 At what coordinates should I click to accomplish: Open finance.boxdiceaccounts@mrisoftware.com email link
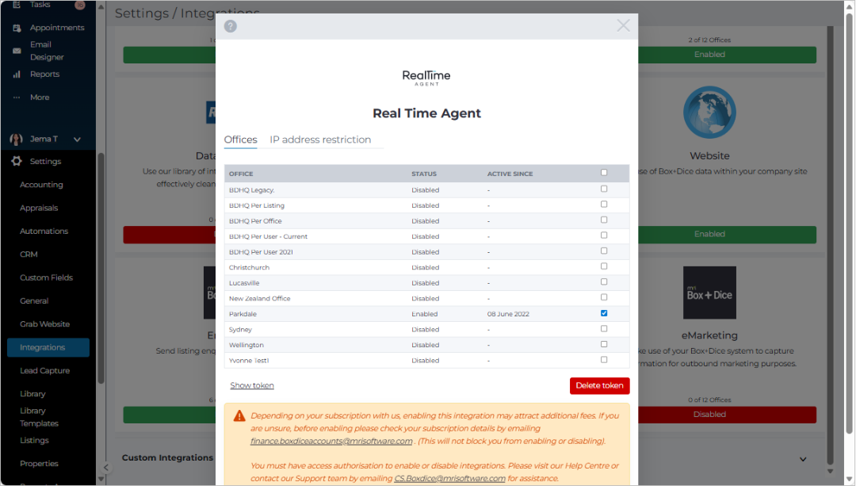click(331, 442)
